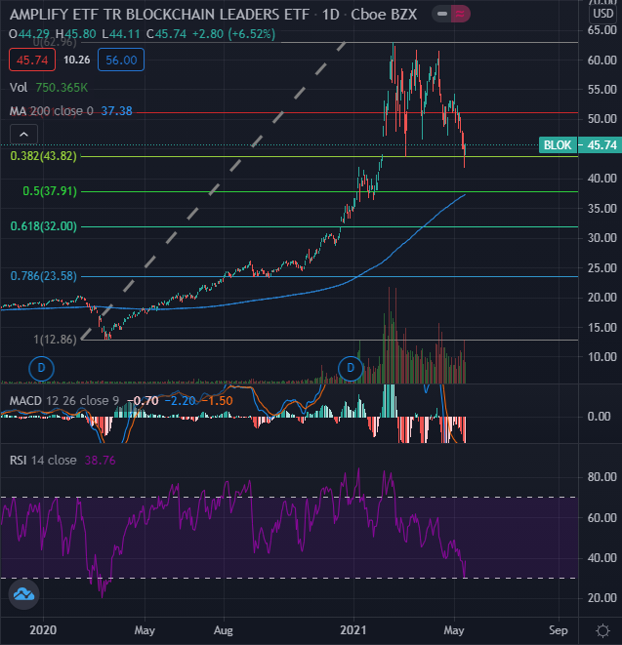622x645 pixels.
Task: Click the Amplify ETF symbol title
Action: point(159,15)
